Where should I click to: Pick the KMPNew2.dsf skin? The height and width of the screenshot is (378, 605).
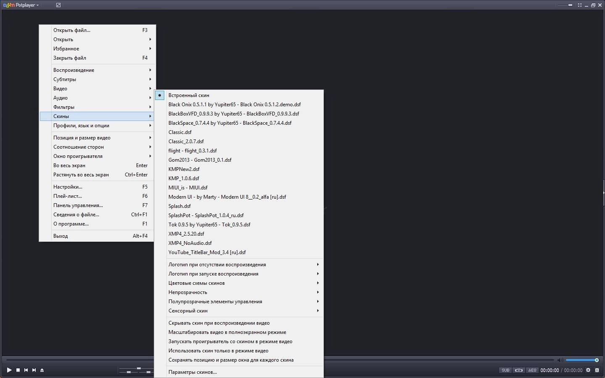coord(239,169)
